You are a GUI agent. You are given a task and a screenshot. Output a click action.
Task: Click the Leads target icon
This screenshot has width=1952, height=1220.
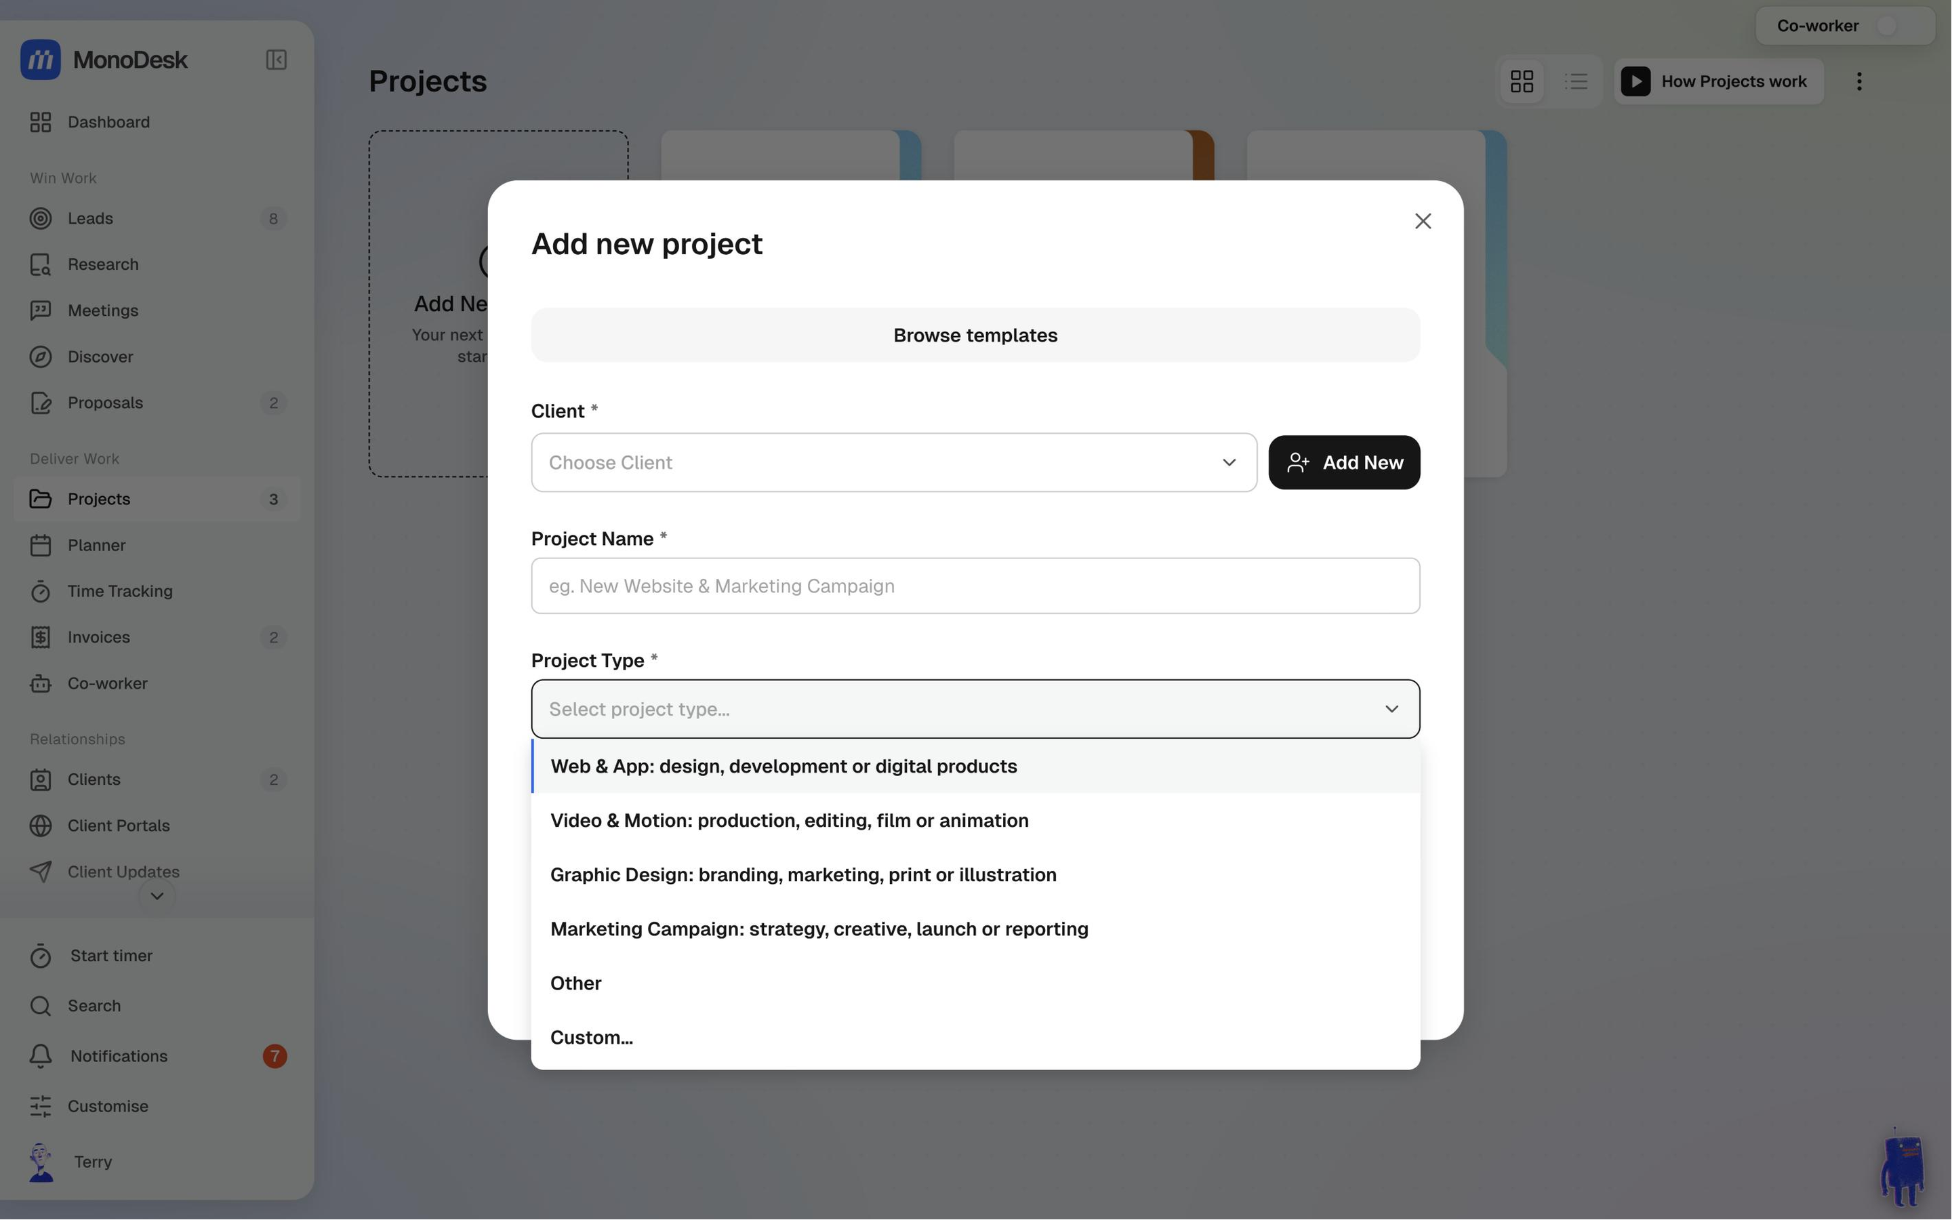pos(41,219)
